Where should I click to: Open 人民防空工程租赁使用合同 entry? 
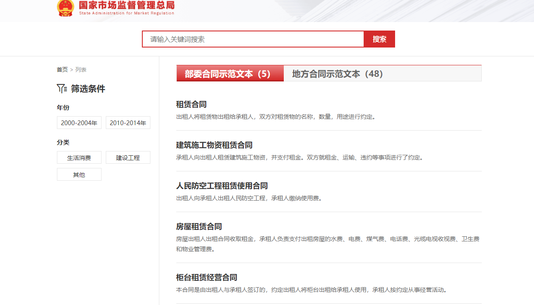point(222,186)
